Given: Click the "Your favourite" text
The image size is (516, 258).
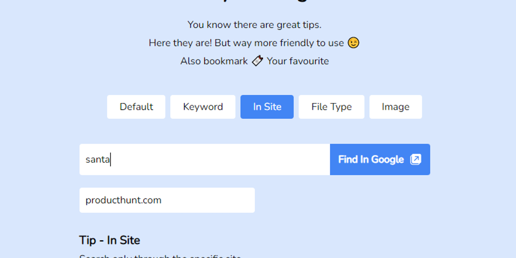Looking at the screenshot, I should (298, 61).
